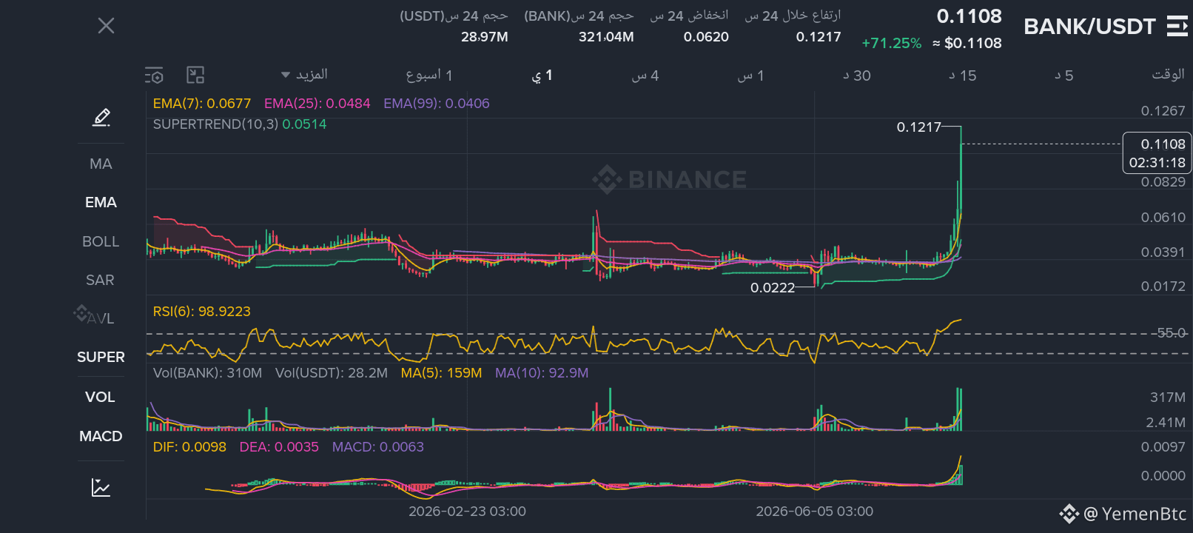Tap the DEA: 0.0035 label
This screenshot has width=1193, height=533.
click(279, 447)
